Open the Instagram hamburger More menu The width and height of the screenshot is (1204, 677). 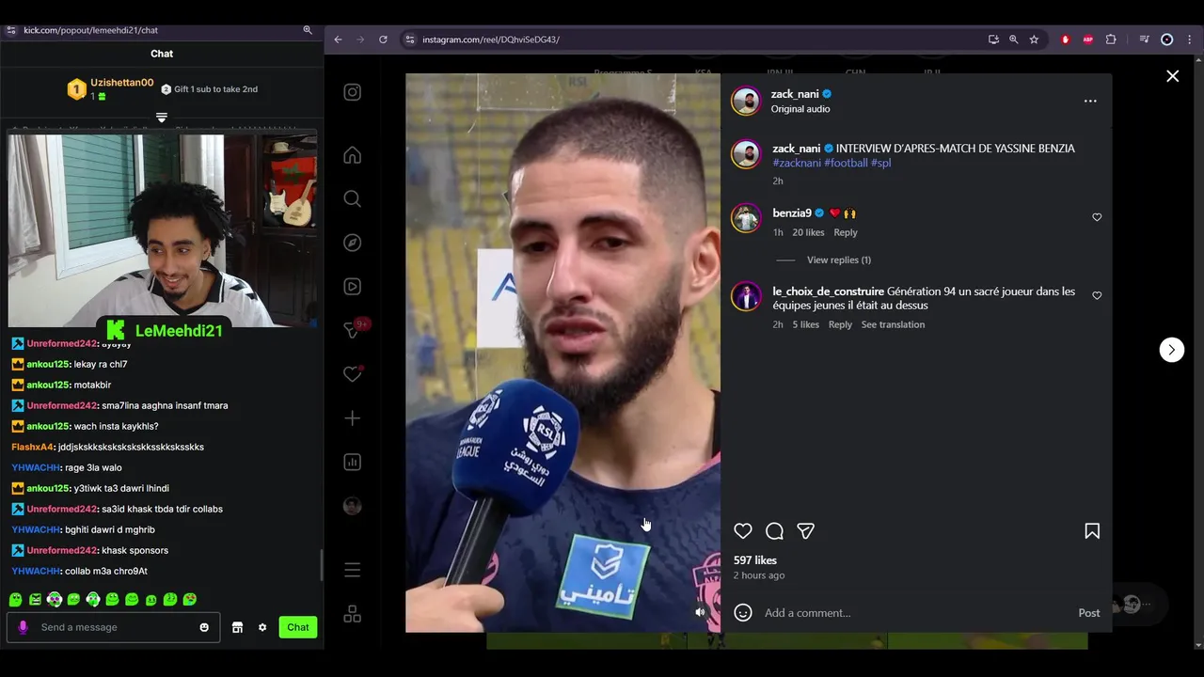click(x=352, y=570)
